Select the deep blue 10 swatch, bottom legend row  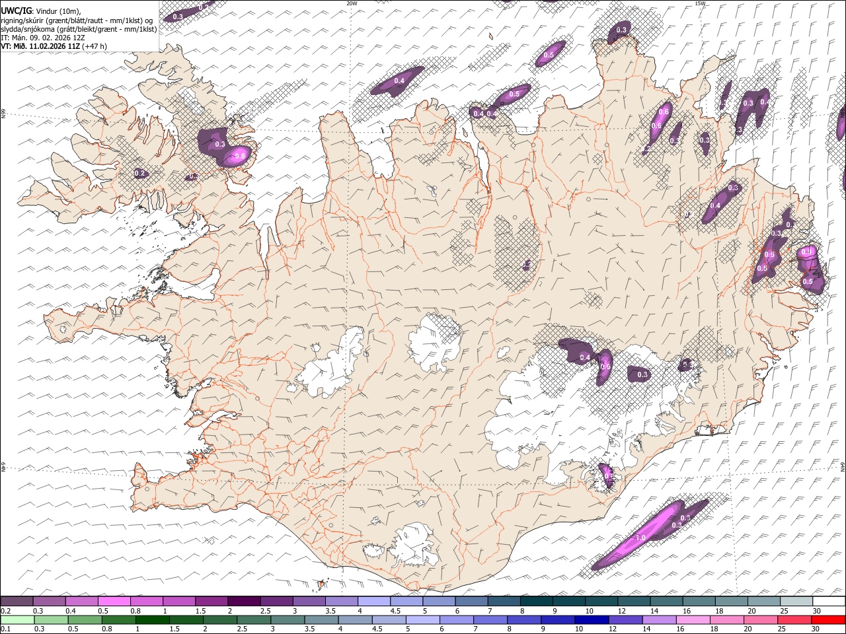592,619
